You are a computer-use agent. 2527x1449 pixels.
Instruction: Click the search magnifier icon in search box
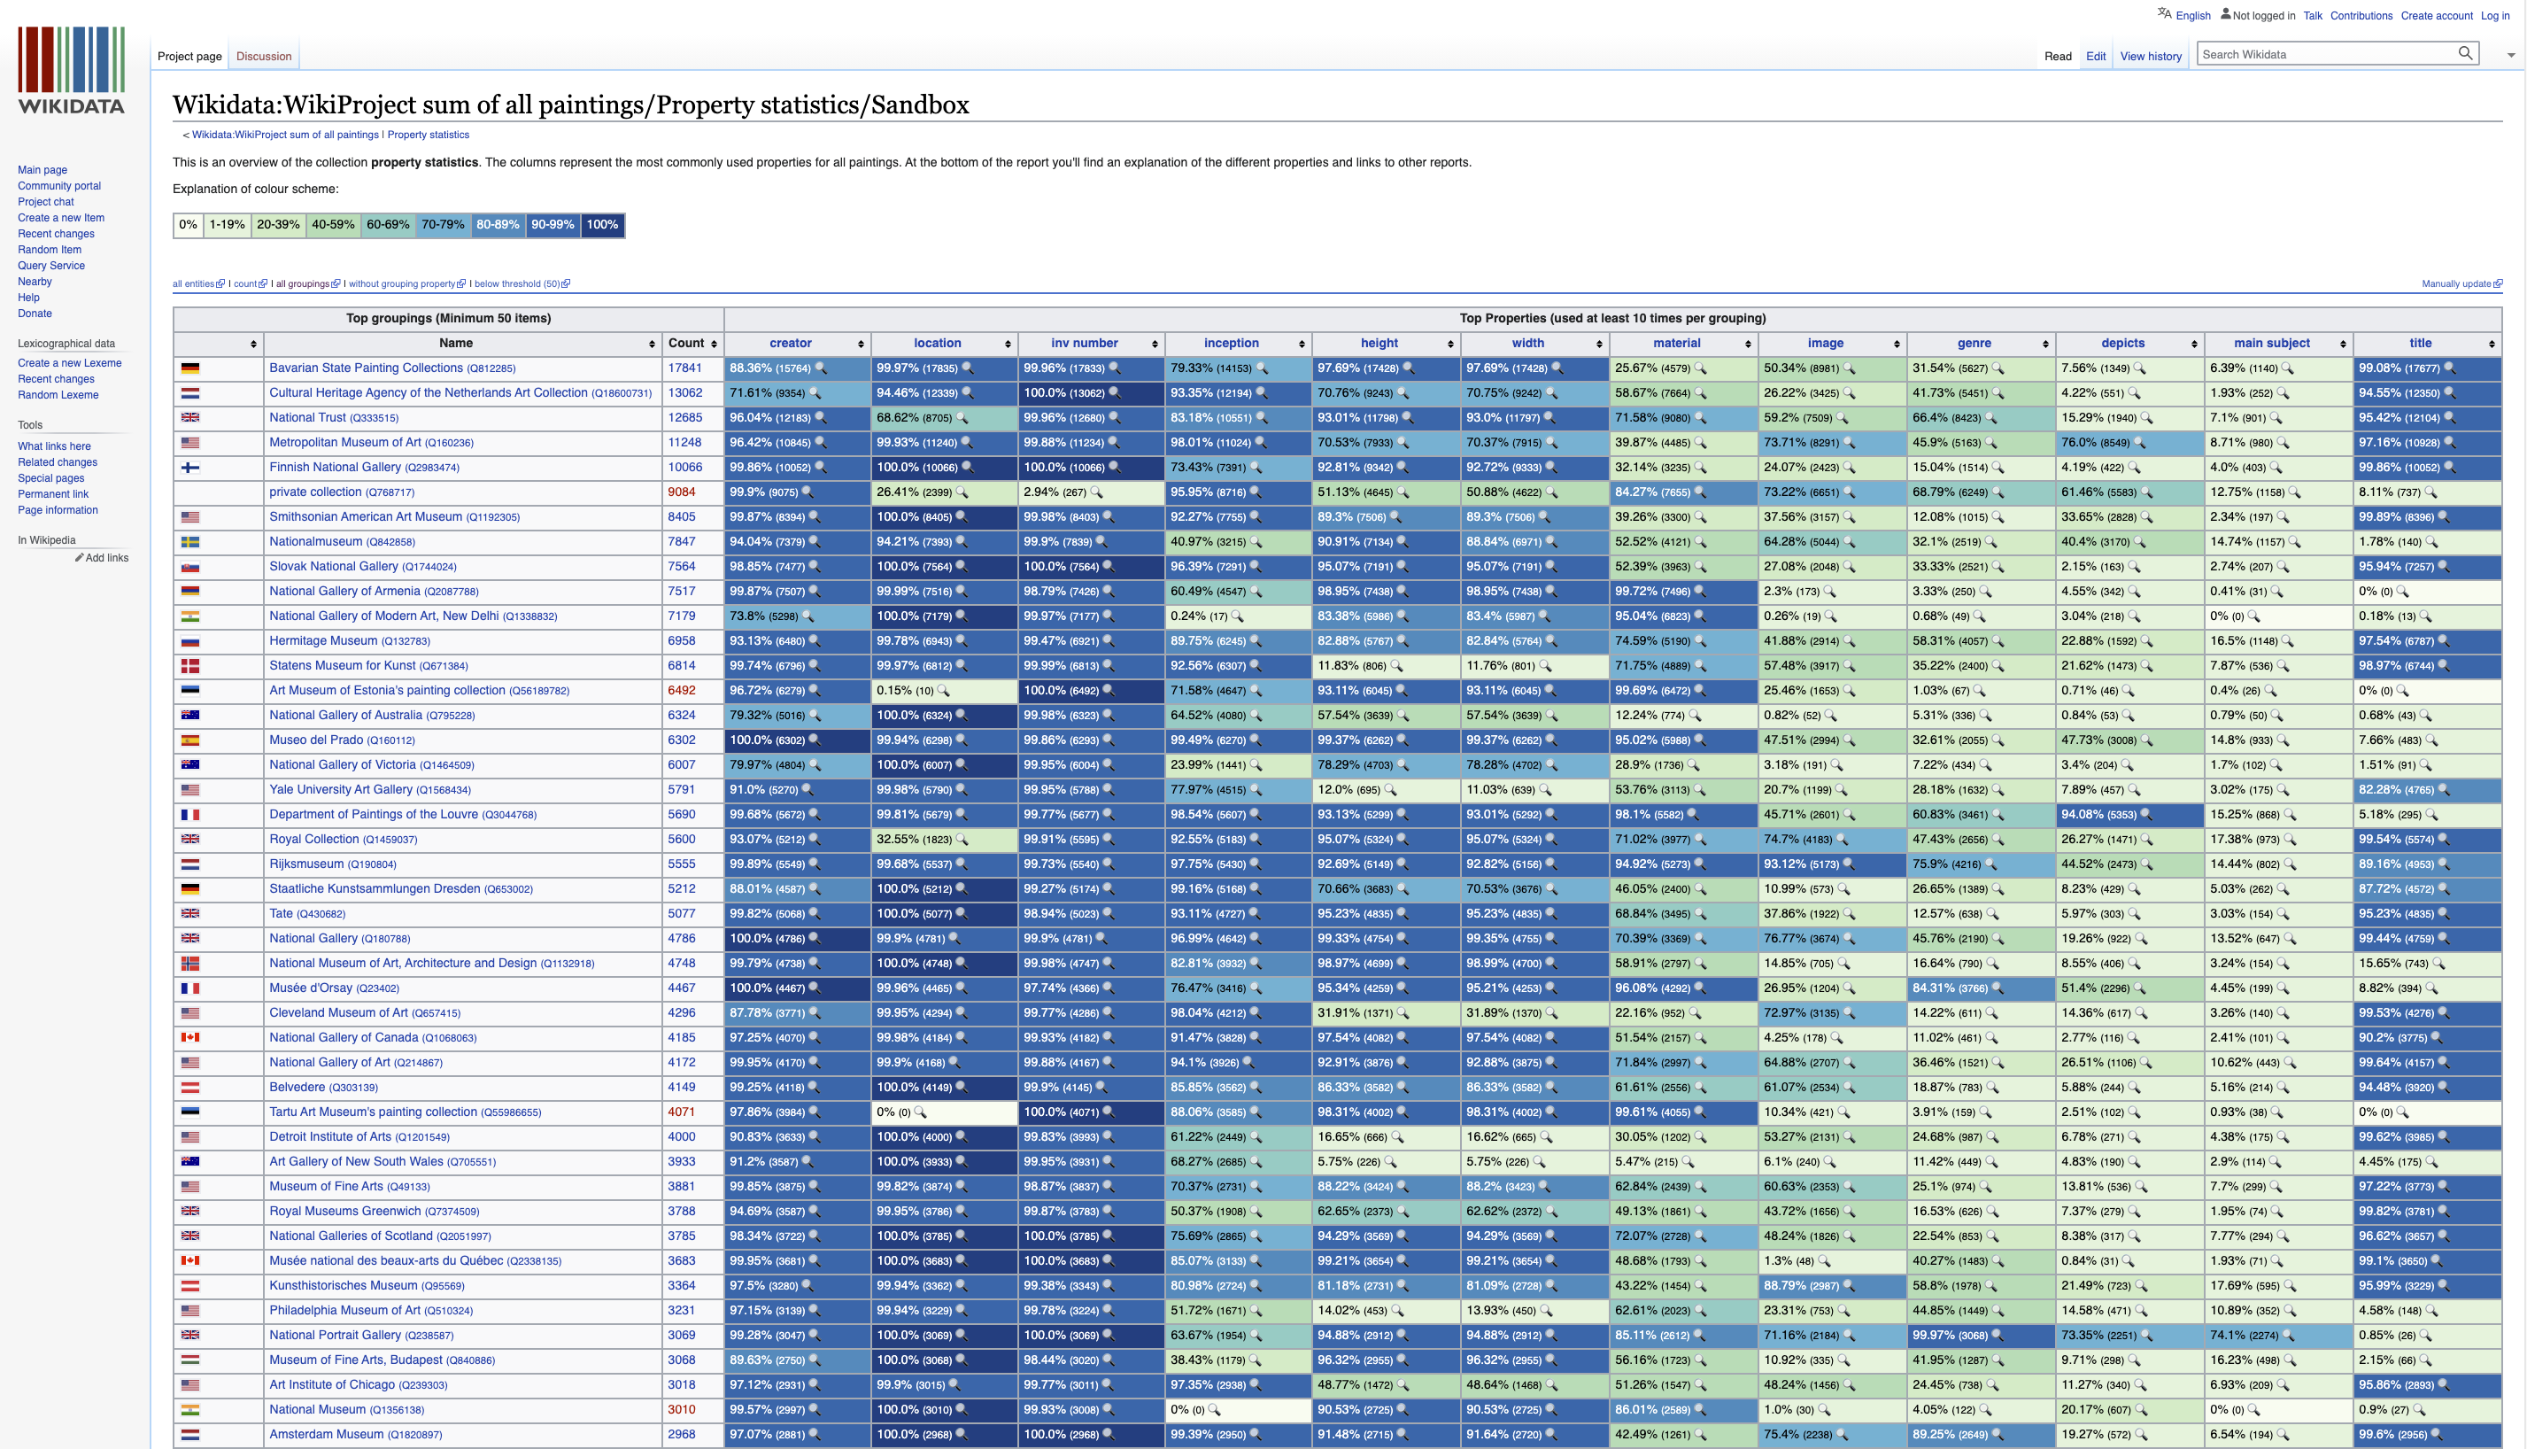pyautogui.click(x=2464, y=54)
